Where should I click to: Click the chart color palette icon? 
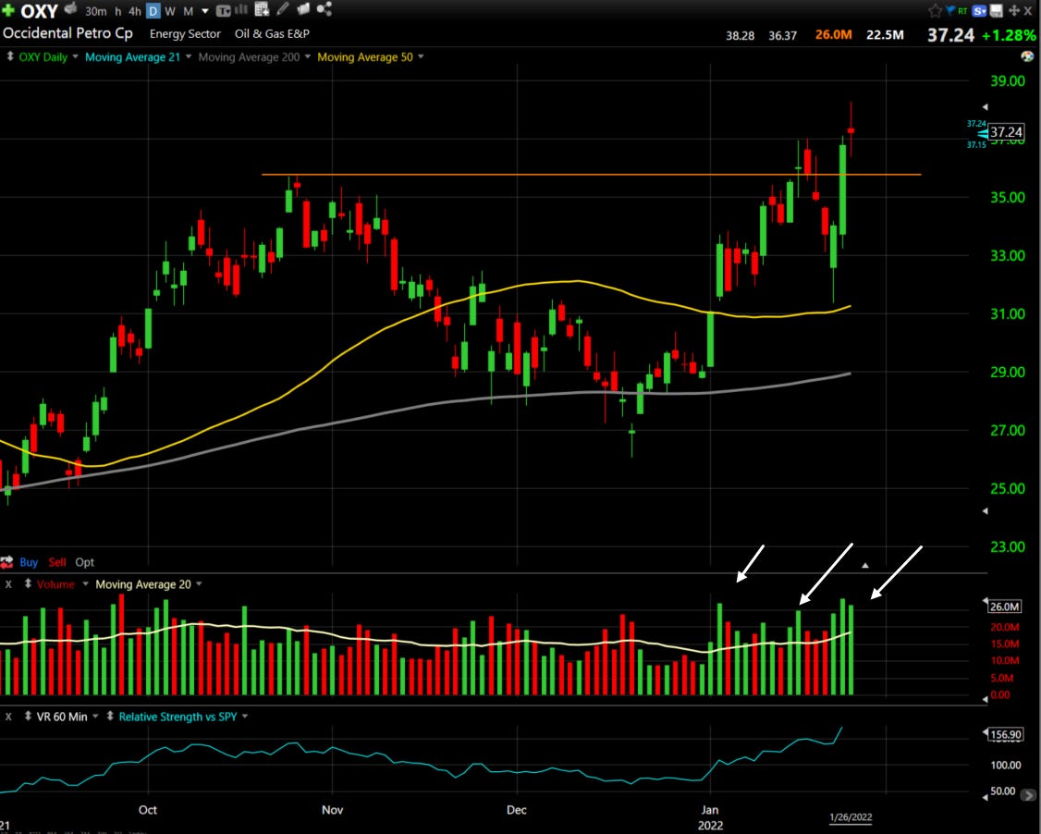pyautogui.click(x=1030, y=57)
